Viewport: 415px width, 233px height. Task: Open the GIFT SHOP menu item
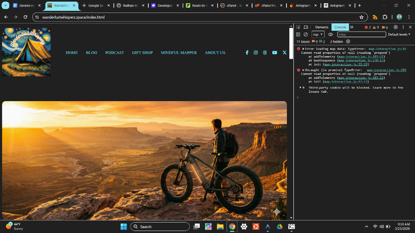click(x=142, y=53)
